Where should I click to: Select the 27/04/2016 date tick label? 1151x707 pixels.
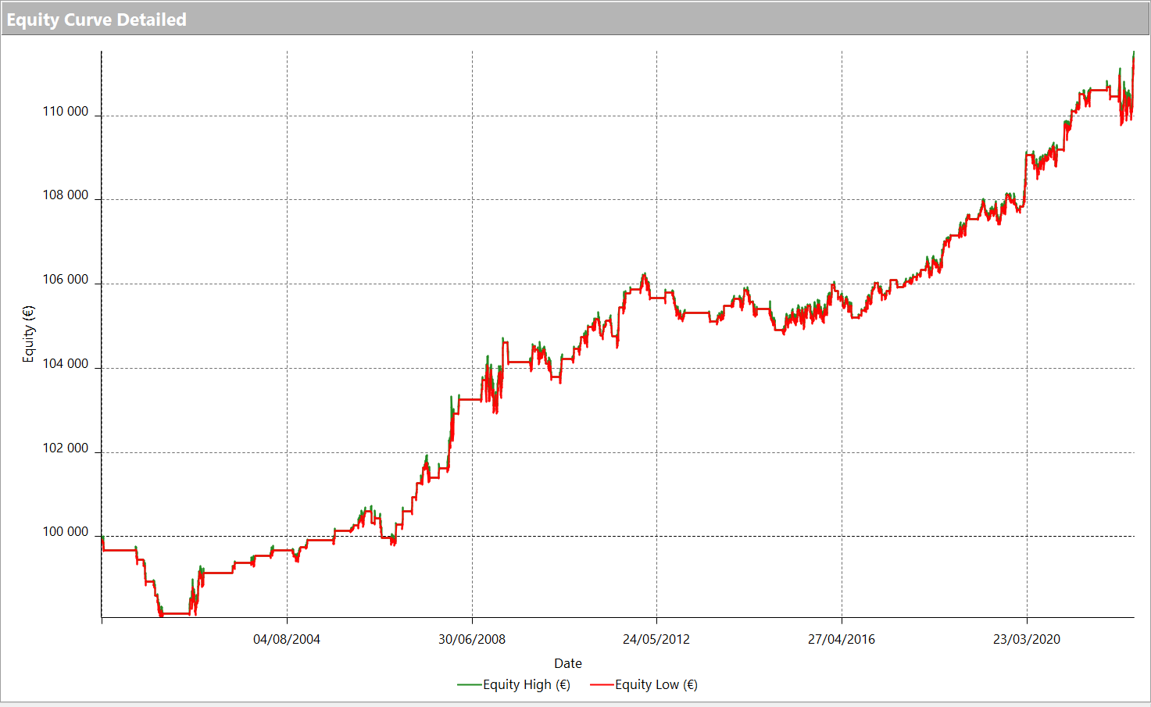pyautogui.click(x=841, y=639)
